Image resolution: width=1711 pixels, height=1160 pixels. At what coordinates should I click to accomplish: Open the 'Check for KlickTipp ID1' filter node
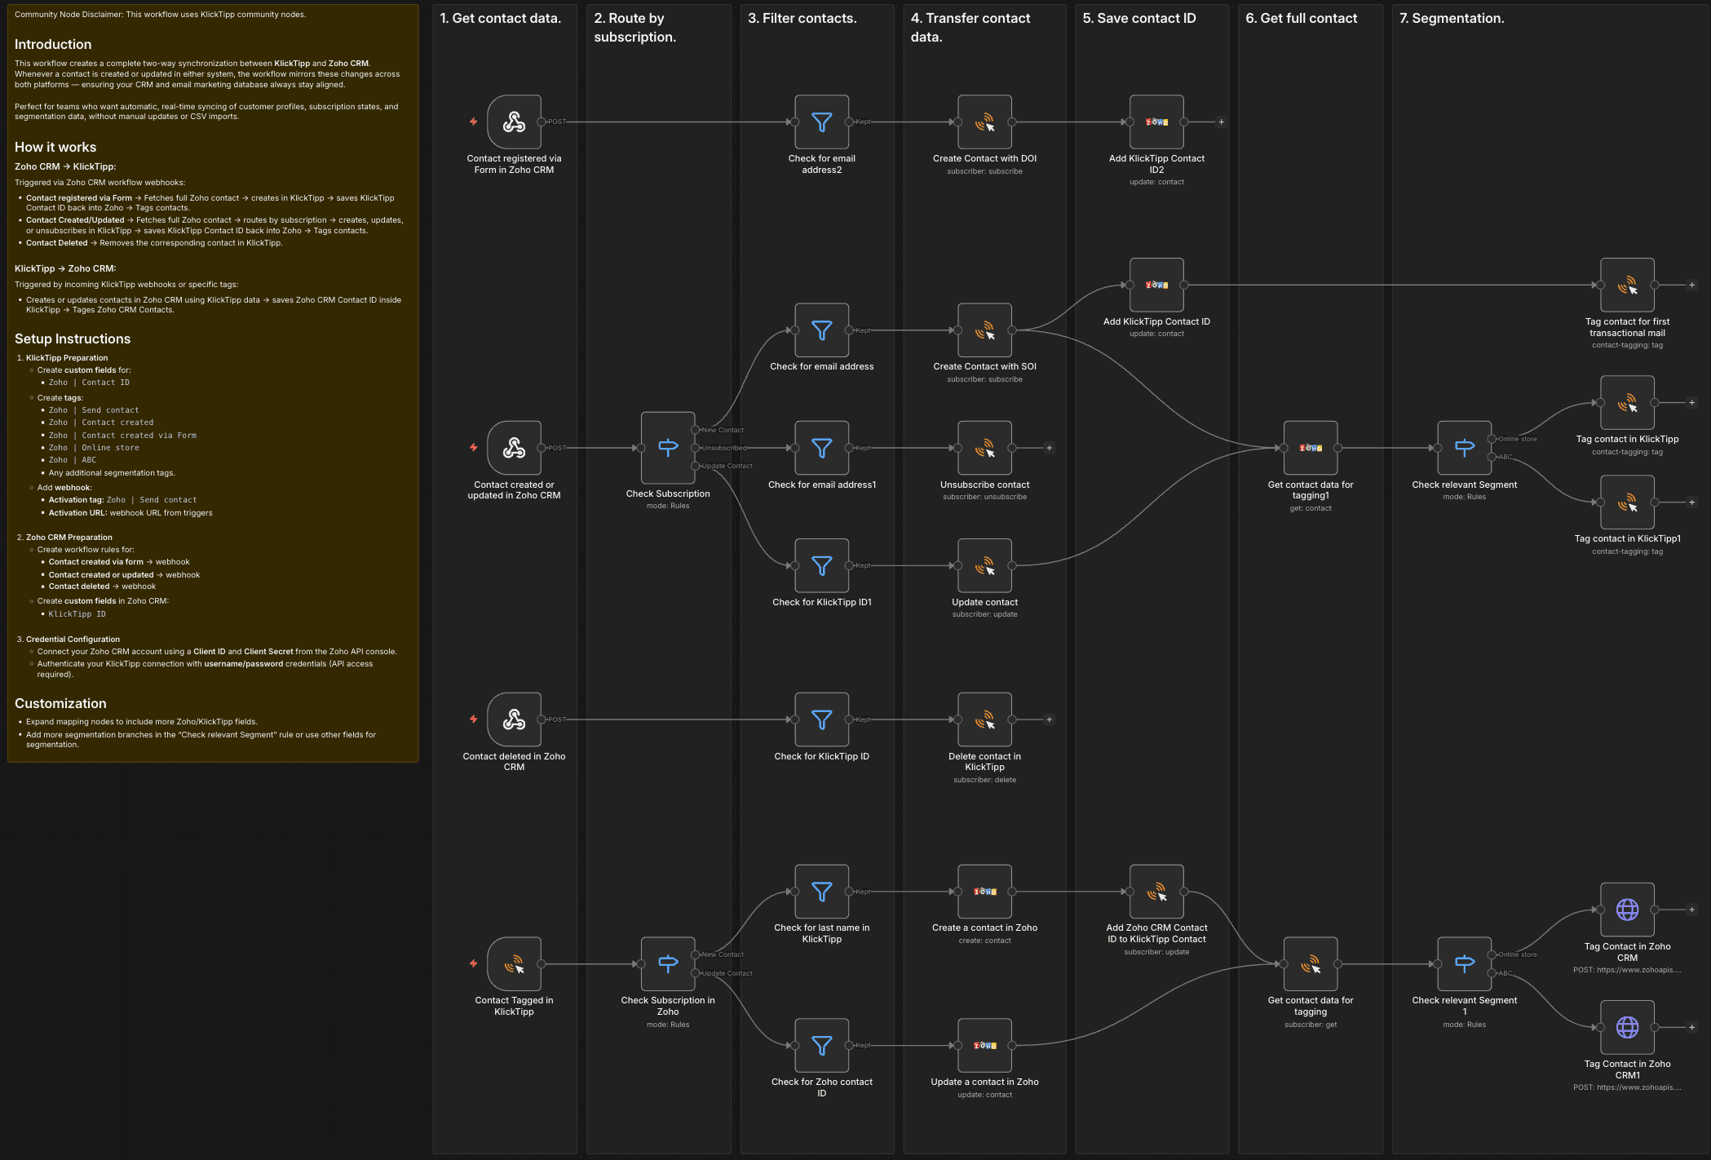(x=821, y=565)
